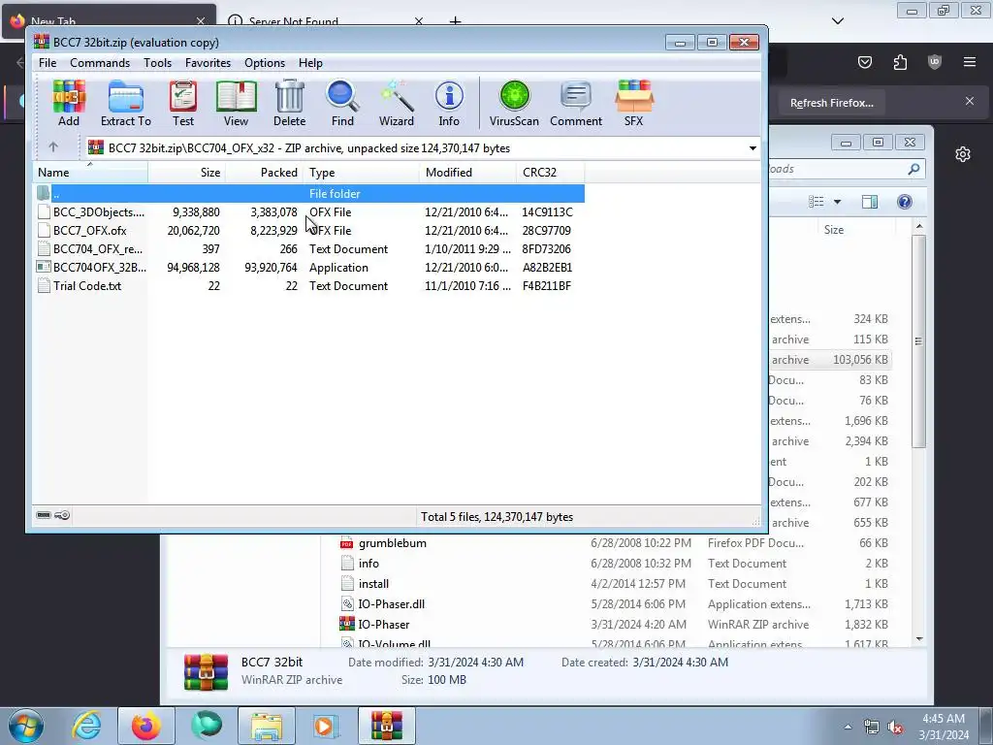Open the Favorites menu

click(x=208, y=63)
